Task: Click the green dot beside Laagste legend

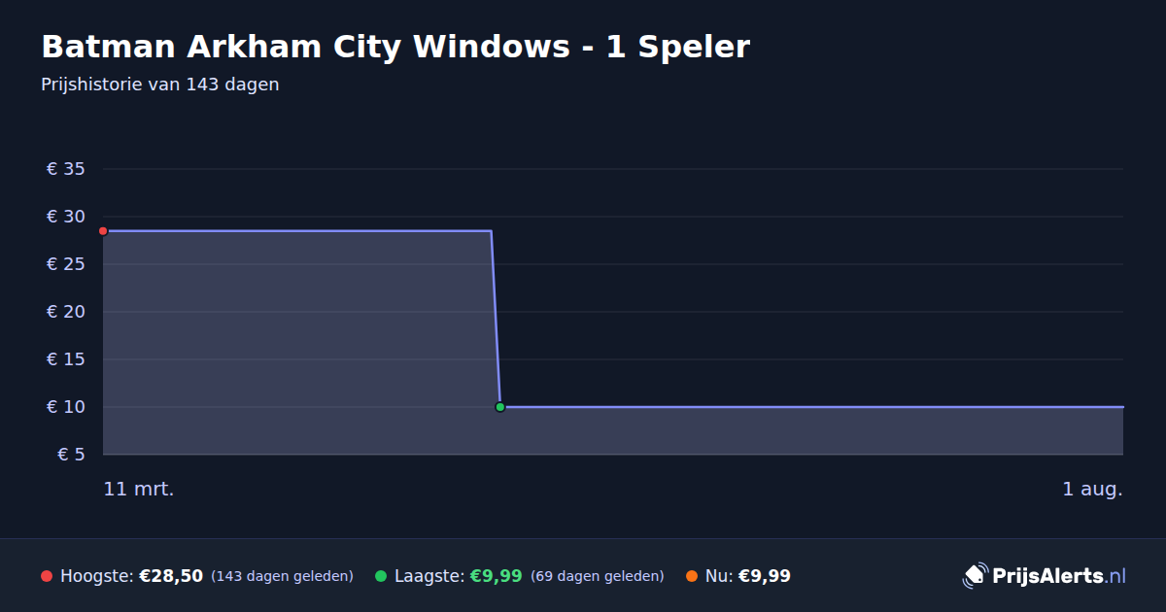Action: click(x=381, y=576)
